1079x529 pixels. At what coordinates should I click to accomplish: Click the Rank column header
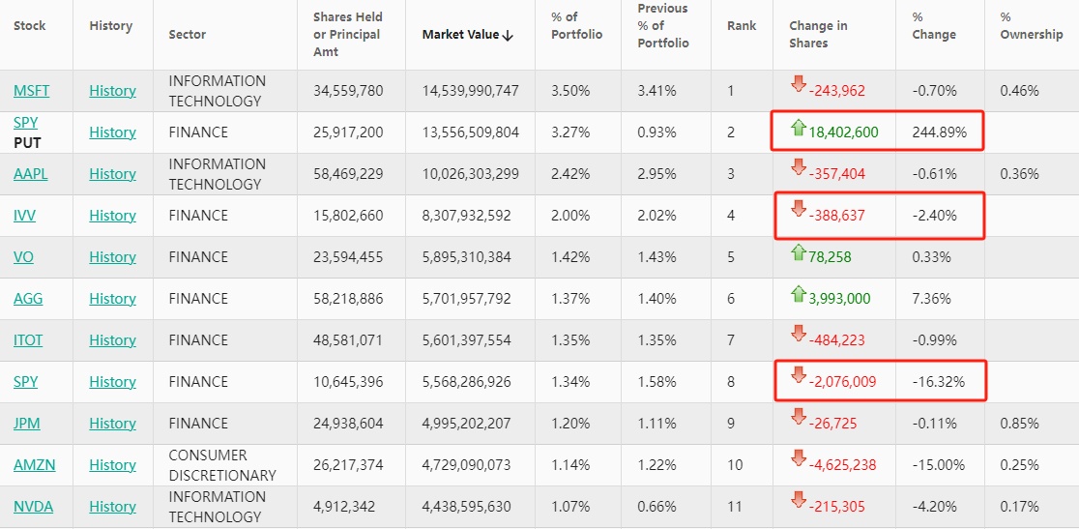point(742,26)
